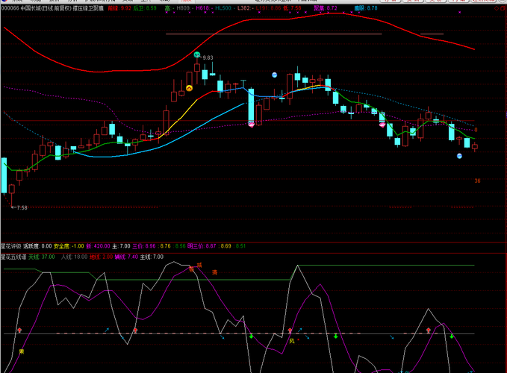Click the L382 indicator label
Viewport: 507px width, 373px height.
tap(244, 8)
